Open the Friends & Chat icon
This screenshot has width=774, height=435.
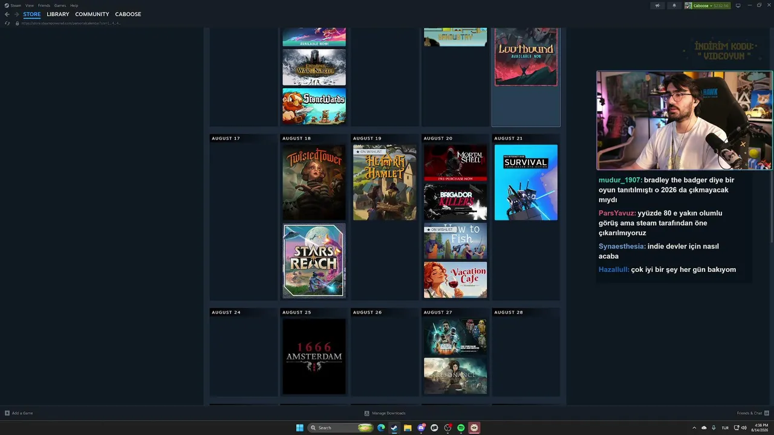click(x=767, y=413)
